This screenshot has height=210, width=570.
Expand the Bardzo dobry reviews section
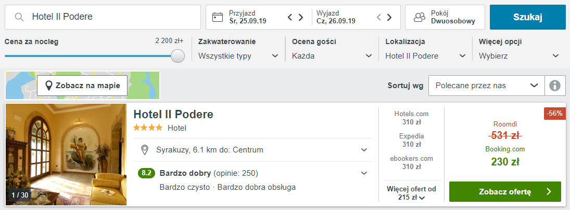click(x=364, y=173)
